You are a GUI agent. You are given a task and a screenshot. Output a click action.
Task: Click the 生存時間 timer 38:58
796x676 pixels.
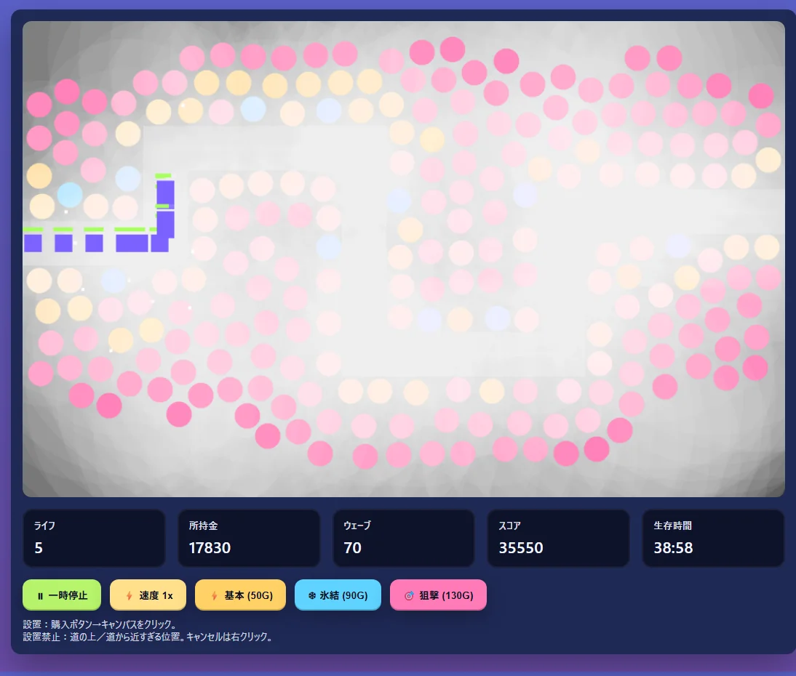[x=673, y=548]
